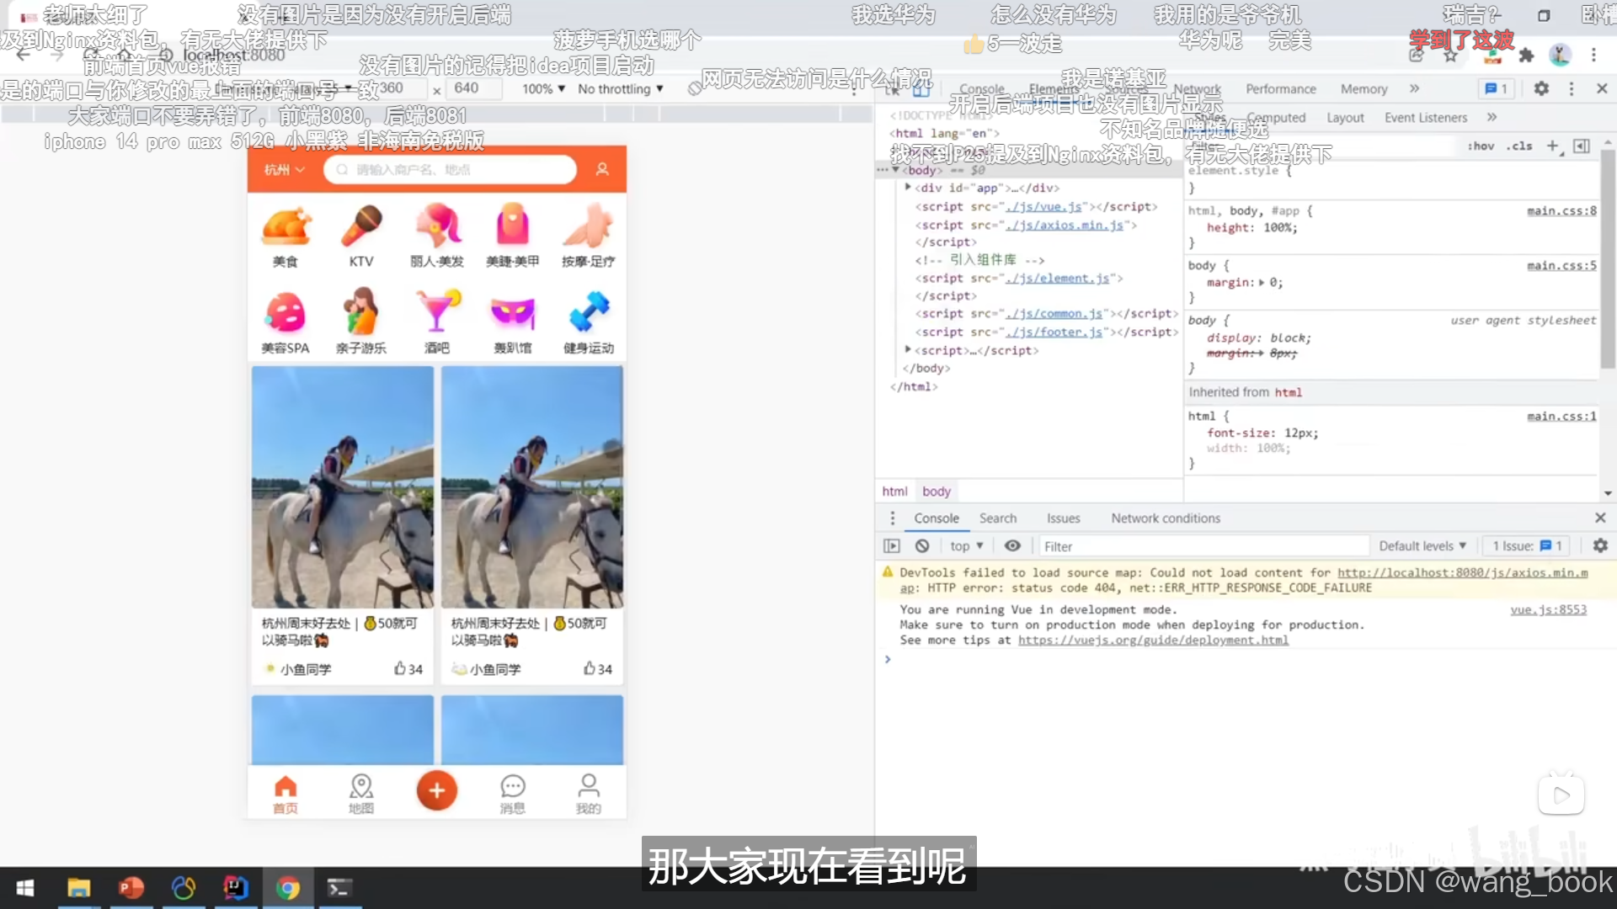This screenshot has height=909, width=1617.
Task: Toggle the .cls class editor in Styles
Action: coord(1519,146)
